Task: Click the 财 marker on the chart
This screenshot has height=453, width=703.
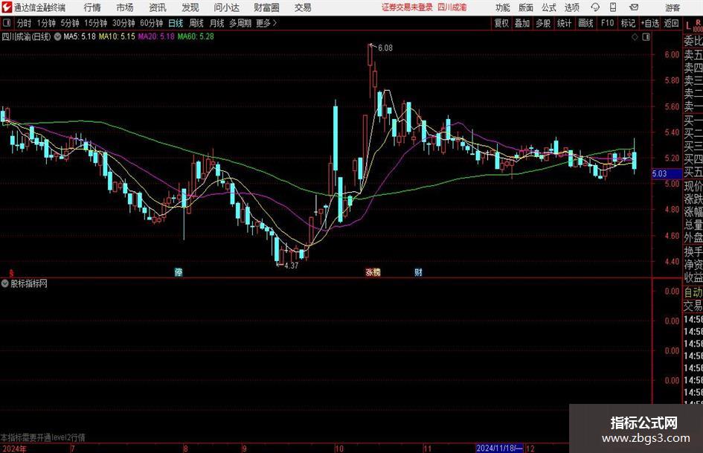Action: (418, 272)
